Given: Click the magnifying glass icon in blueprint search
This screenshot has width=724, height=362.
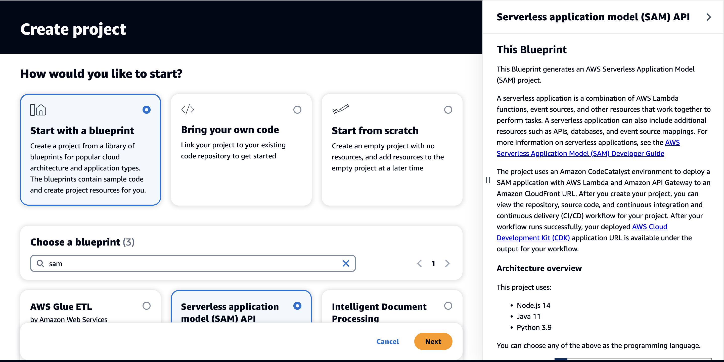Looking at the screenshot, I should (x=40, y=263).
